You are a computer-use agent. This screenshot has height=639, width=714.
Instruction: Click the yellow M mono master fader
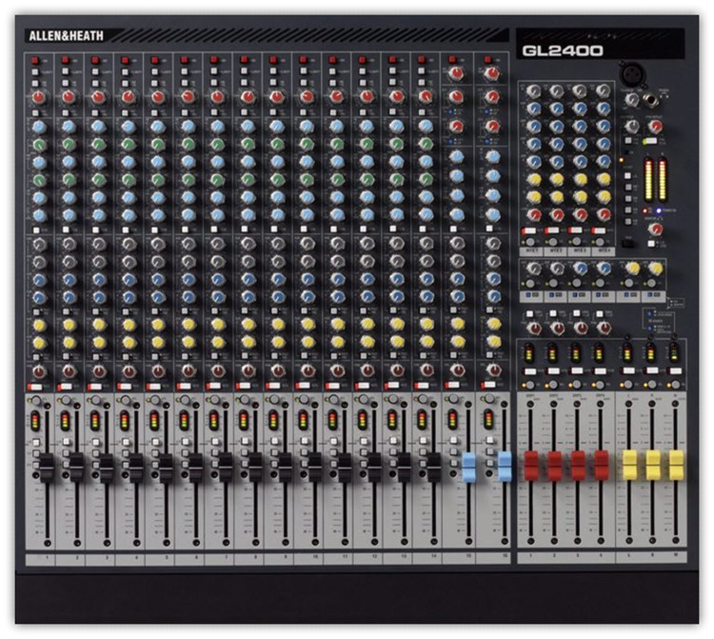pyautogui.click(x=676, y=466)
